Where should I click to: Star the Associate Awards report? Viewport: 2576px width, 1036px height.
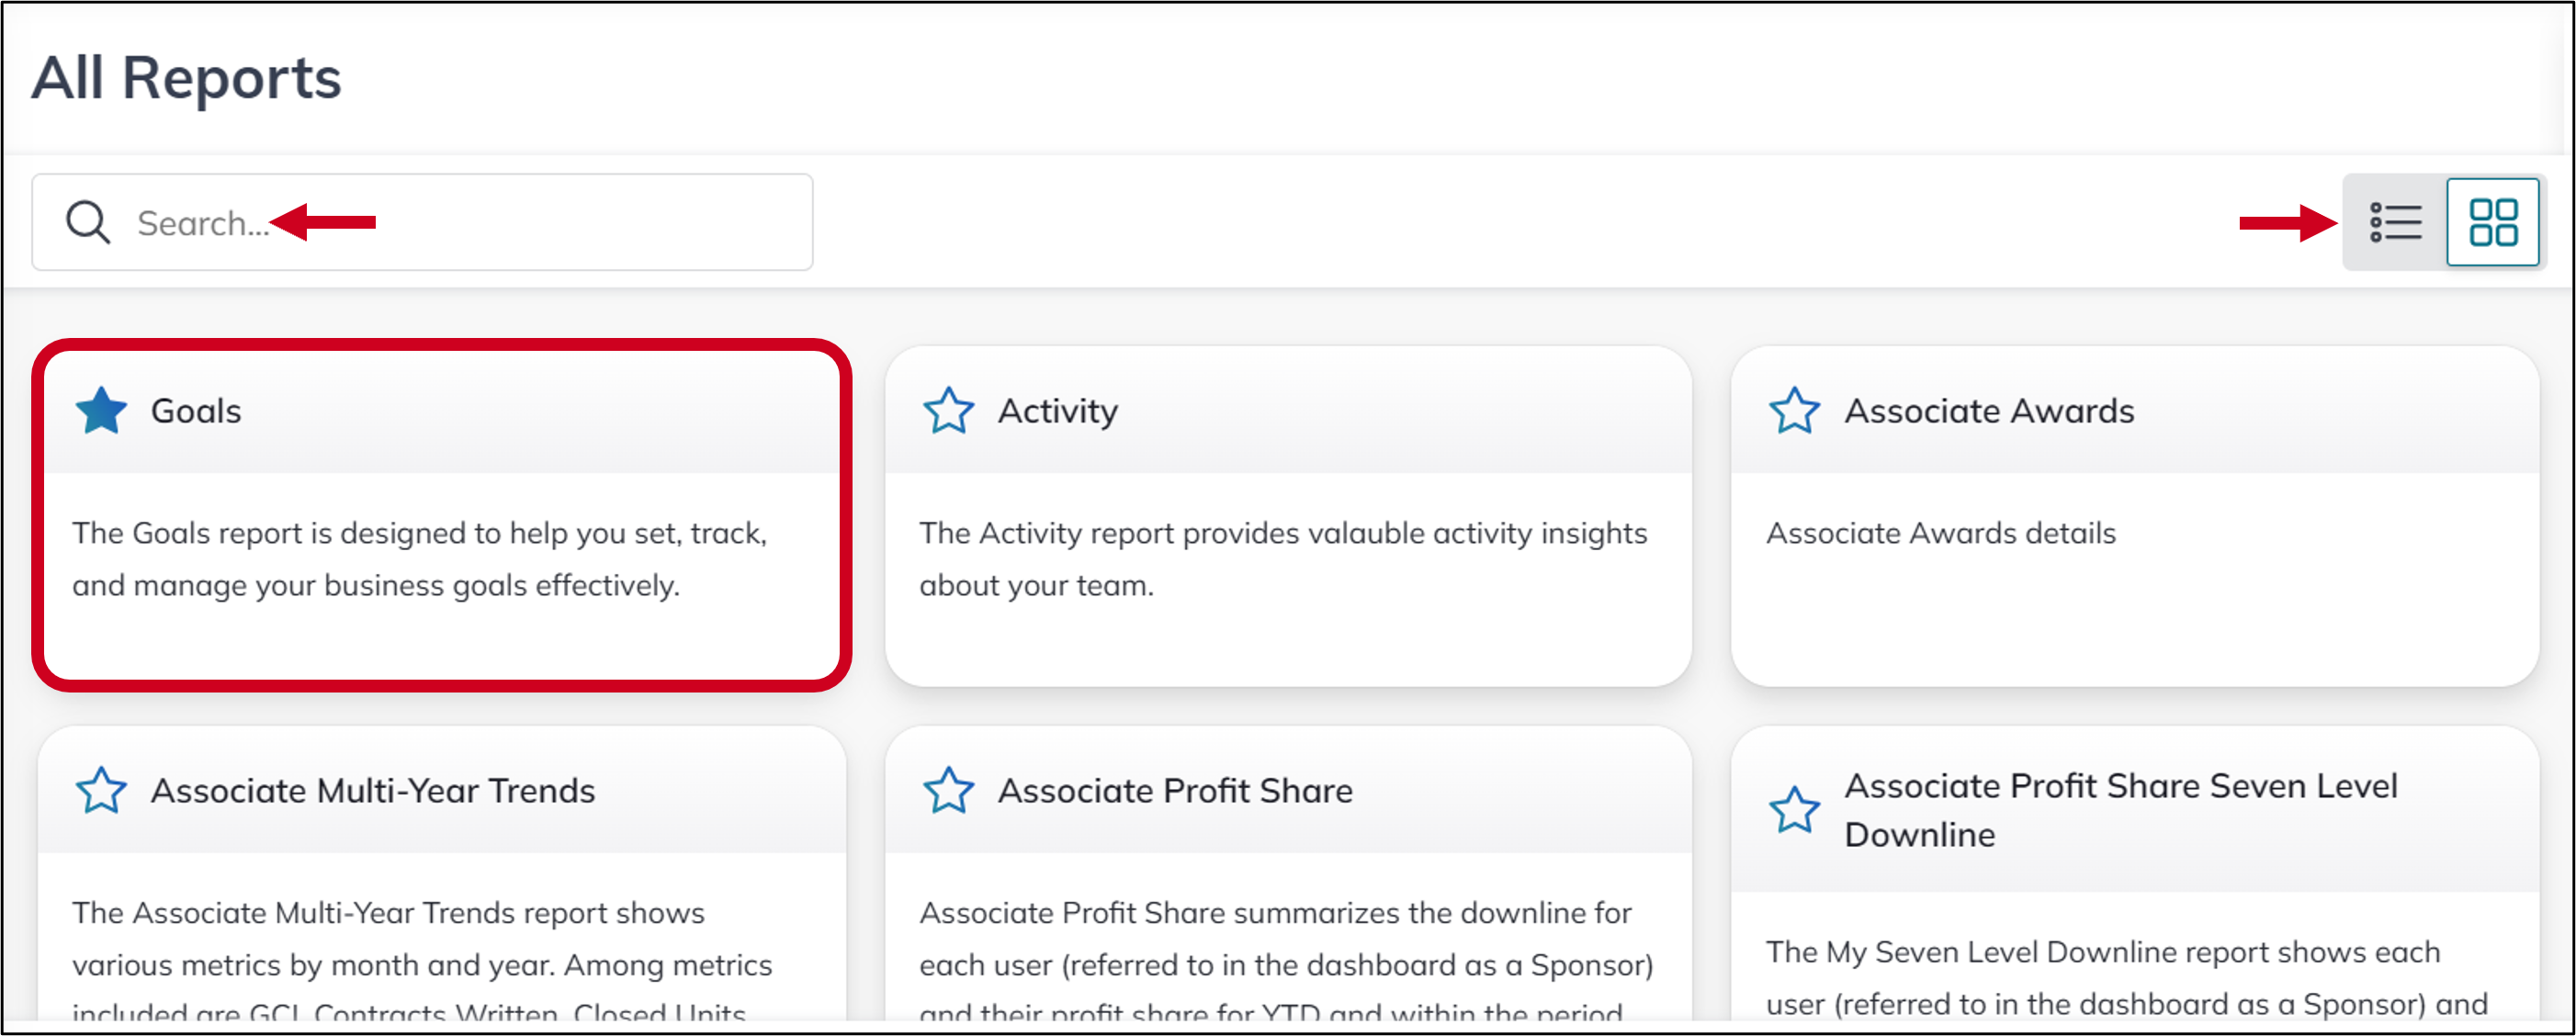[1794, 411]
